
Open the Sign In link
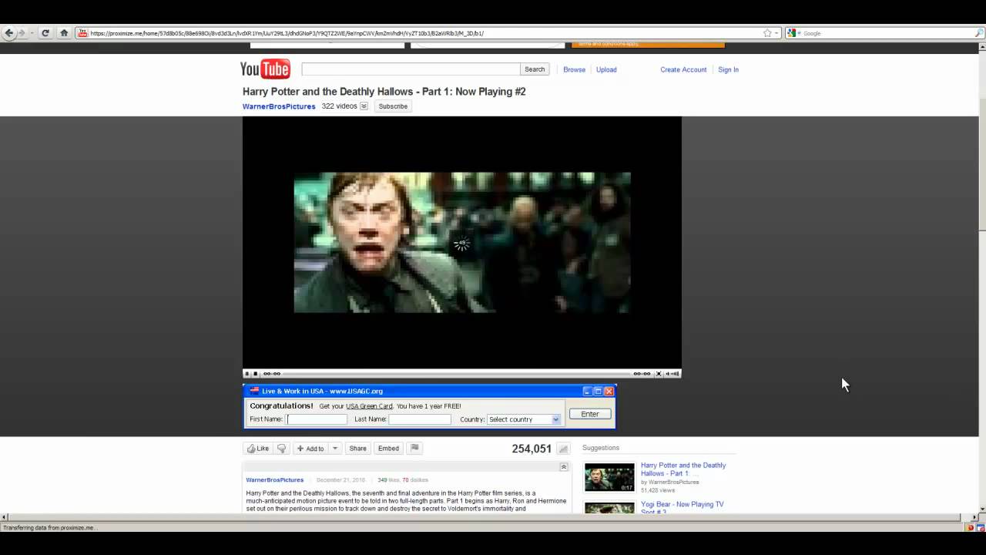coord(728,69)
